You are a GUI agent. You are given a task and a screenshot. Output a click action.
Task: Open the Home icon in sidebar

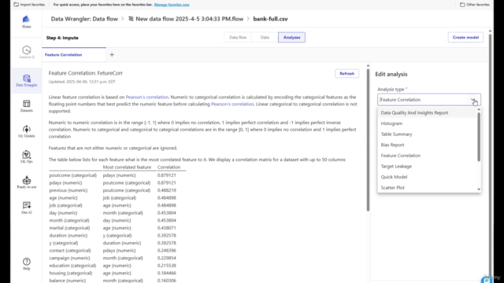coord(26,22)
